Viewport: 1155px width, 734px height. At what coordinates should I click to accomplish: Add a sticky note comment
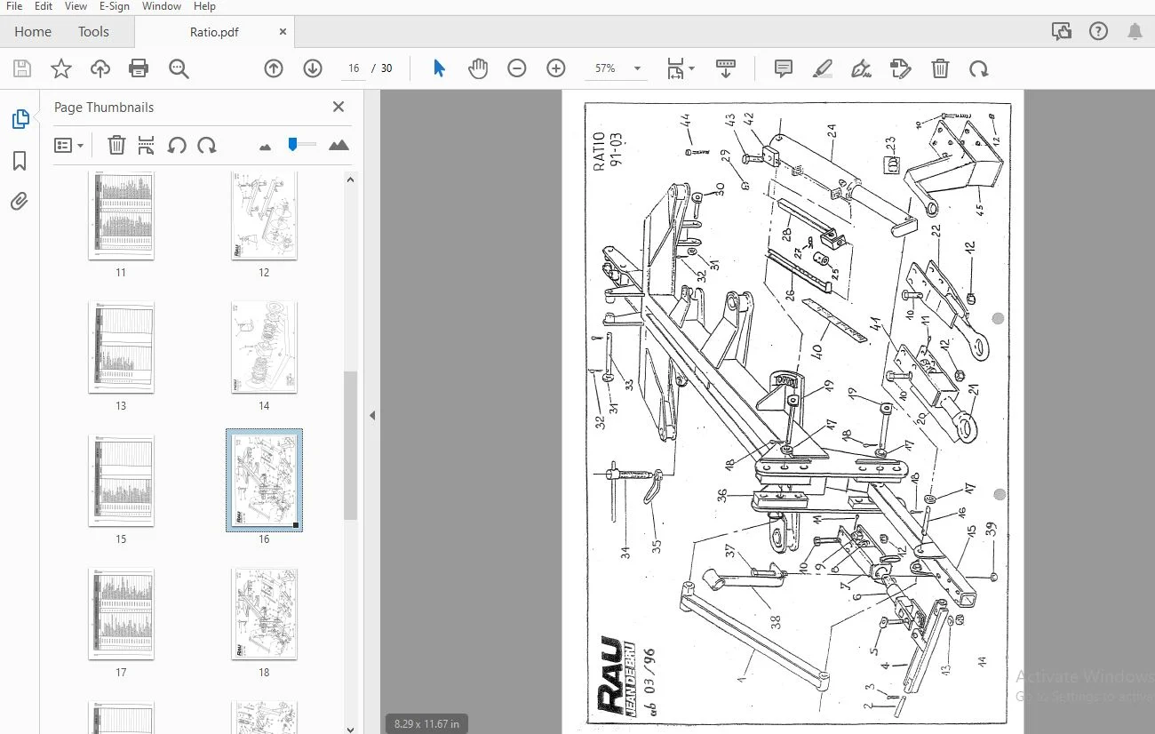pyautogui.click(x=784, y=68)
